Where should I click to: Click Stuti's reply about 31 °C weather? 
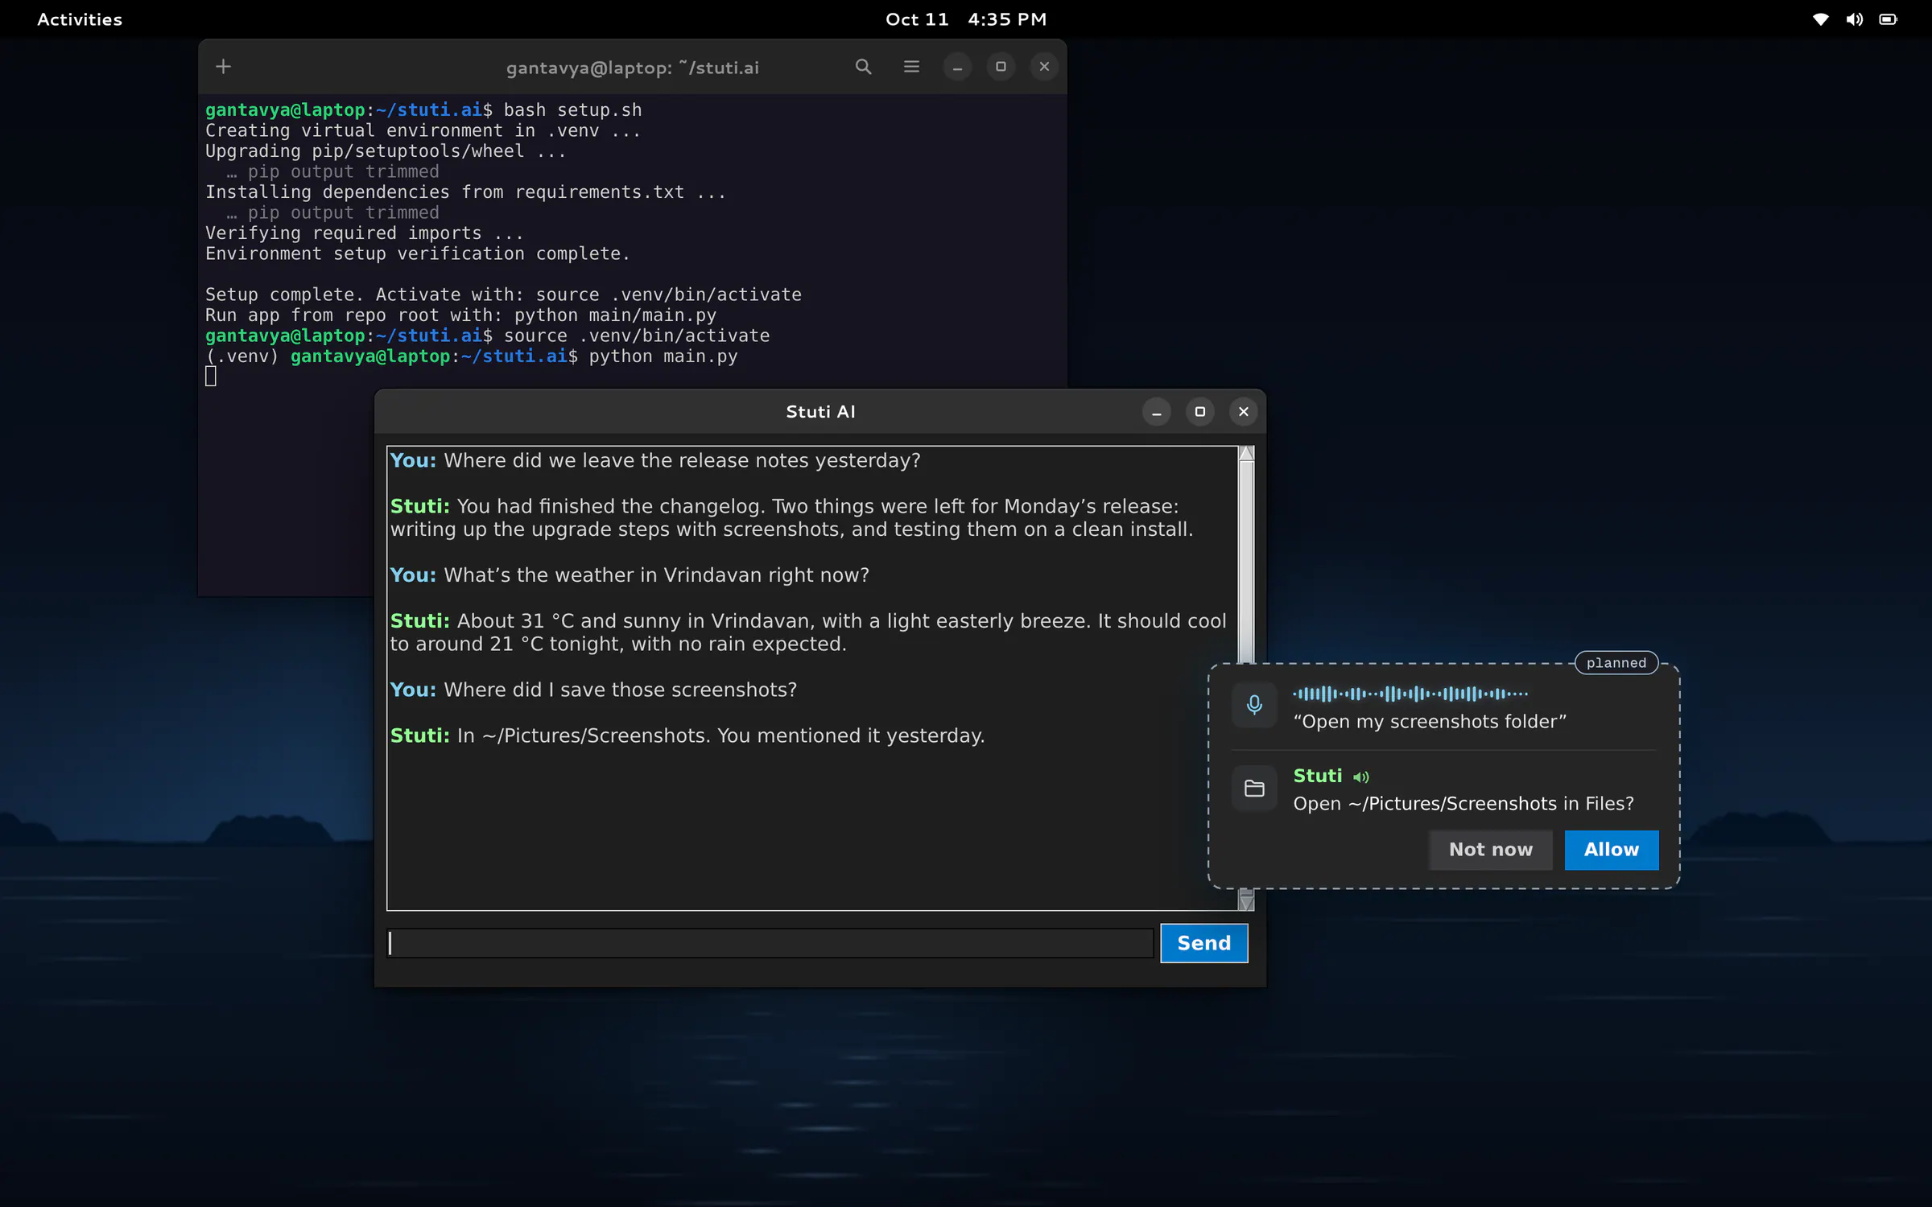click(809, 632)
